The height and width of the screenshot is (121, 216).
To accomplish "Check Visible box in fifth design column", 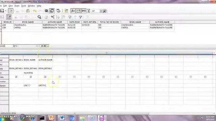I will click(74, 77).
